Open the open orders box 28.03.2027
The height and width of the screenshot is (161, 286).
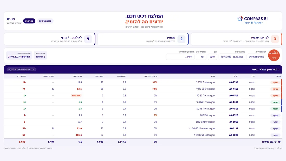[x=19, y=55]
